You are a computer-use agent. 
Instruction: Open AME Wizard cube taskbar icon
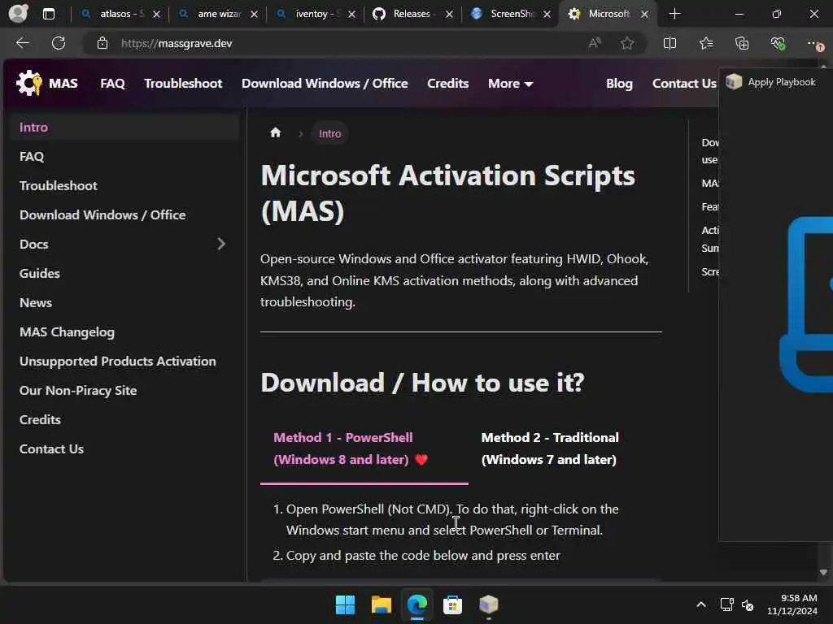pos(488,604)
